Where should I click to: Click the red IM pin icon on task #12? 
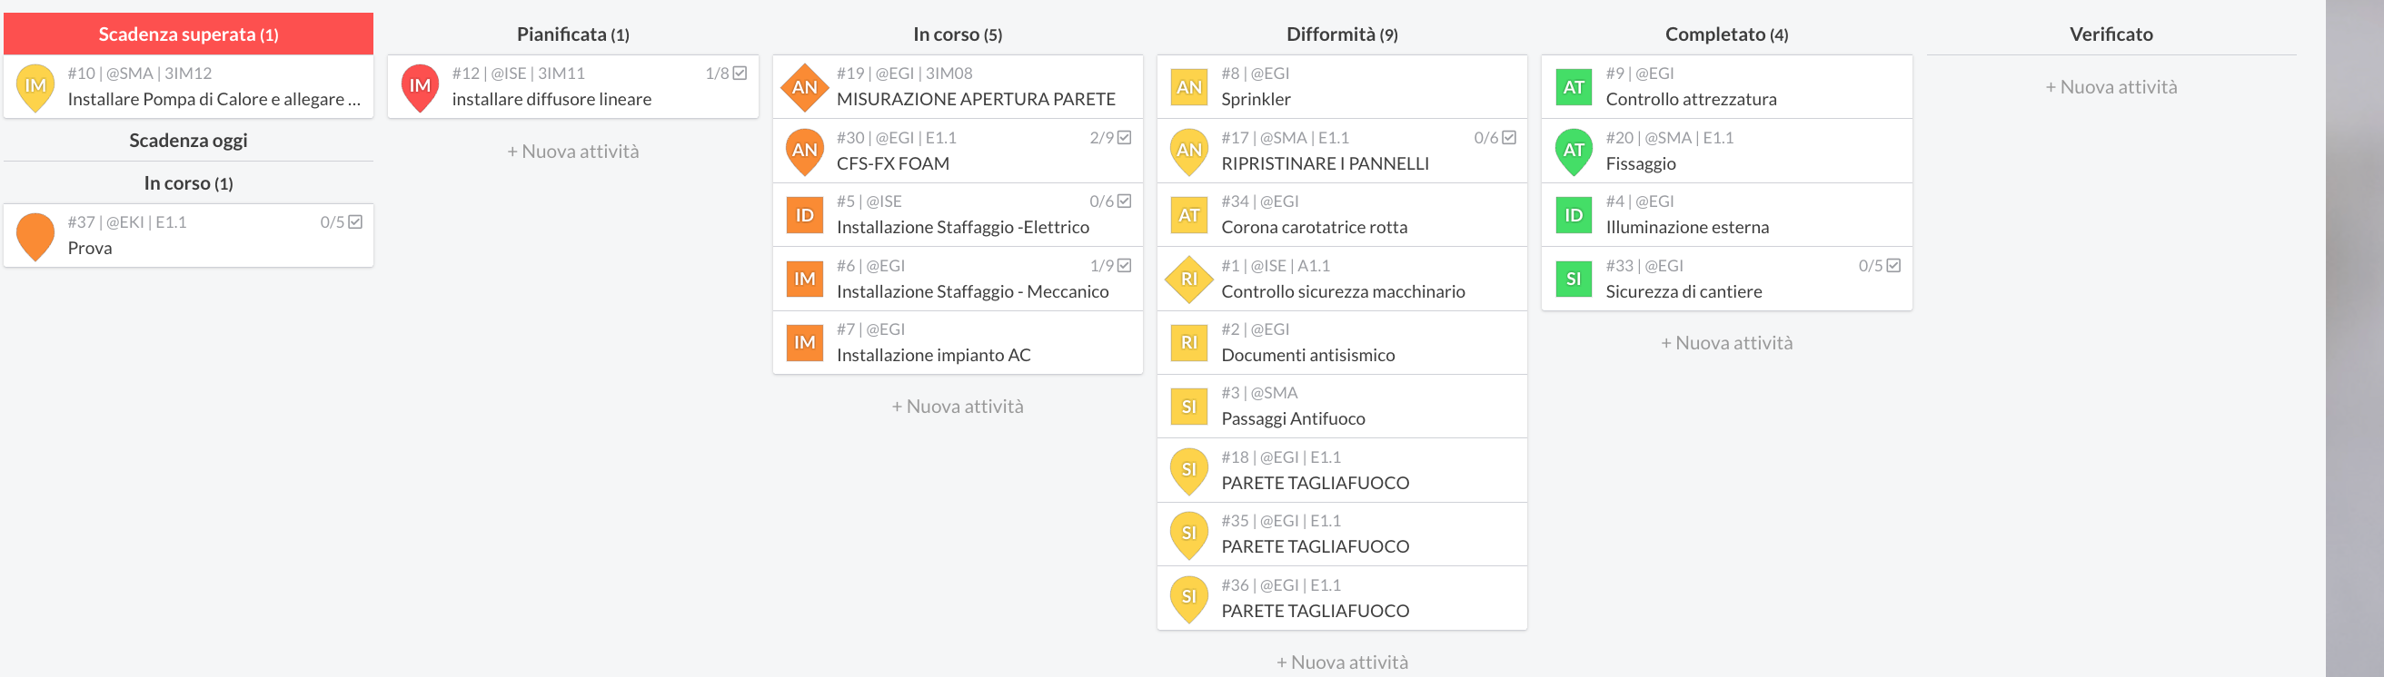click(419, 88)
